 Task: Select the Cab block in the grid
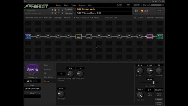click(89, 37)
